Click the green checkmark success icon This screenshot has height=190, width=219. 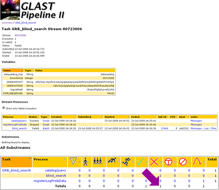click(x=140, y=162)
